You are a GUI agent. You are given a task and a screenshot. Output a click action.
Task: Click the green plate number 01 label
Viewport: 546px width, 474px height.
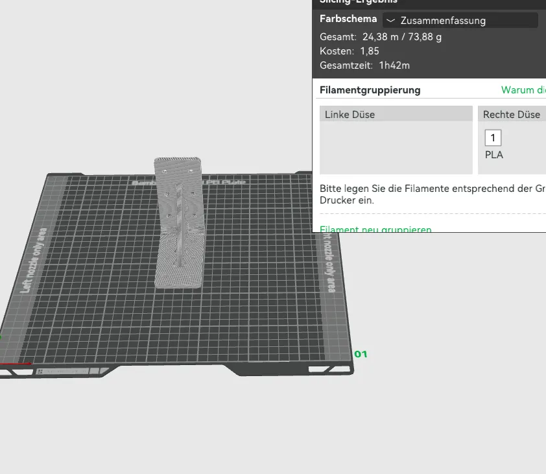click(361, 354)
